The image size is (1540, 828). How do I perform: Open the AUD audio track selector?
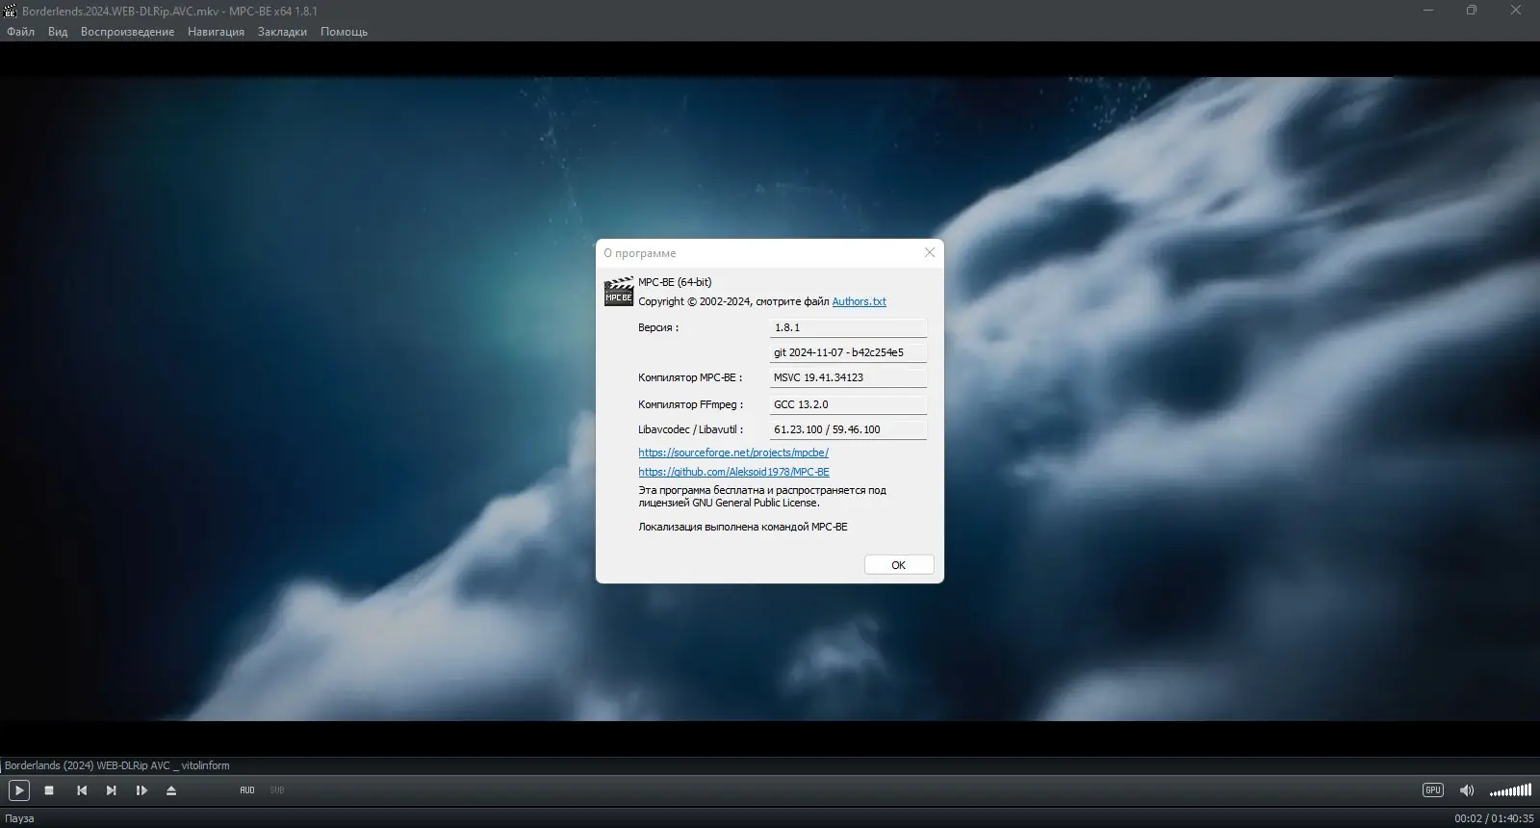[247, 790]
